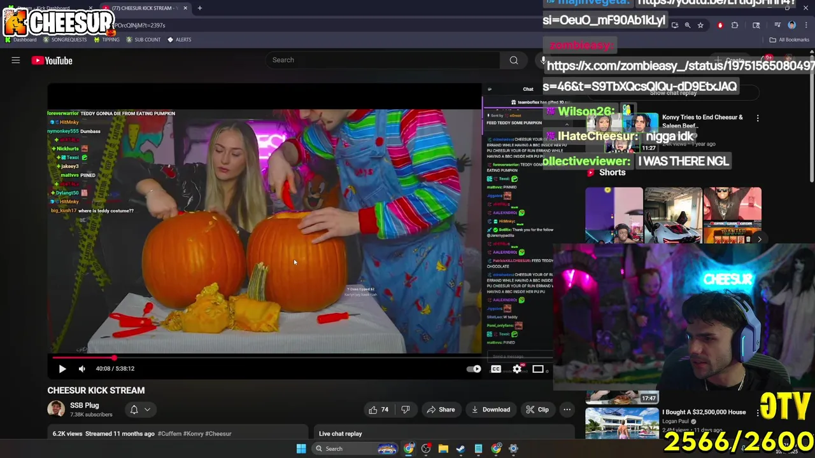Open video settings gear icon
This screenshot has width=815, height=458.
coord(517,369)
